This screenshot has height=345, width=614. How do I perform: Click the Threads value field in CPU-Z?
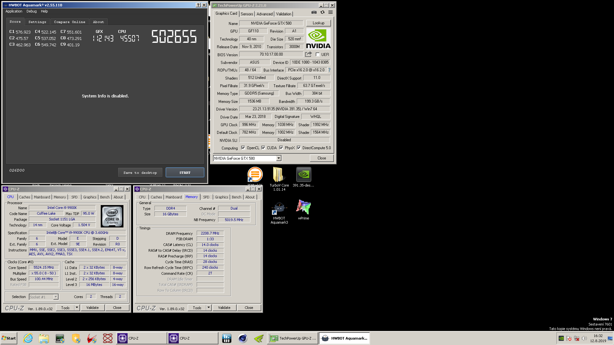coord(120,297)
